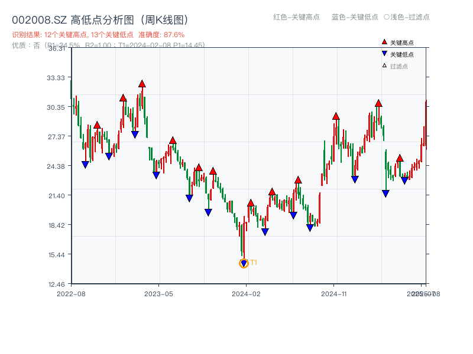Click the last red key-high triangle on the right
The image size is (473, 354).
pyautogui.click(x=400, y=158)
